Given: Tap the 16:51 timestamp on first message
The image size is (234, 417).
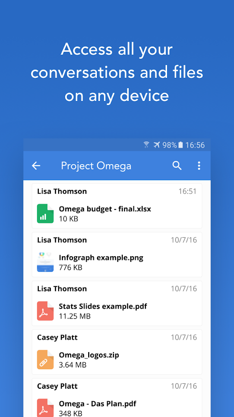Looking at the screenshot, I should click(x=187, y=191).
